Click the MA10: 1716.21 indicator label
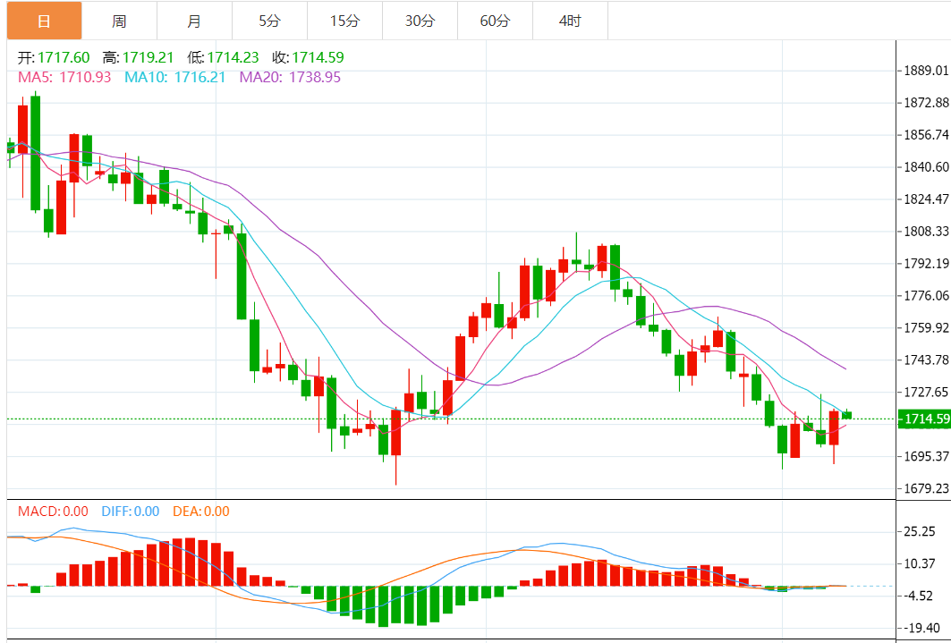Viewport: 951px width, 643px height. 175,77
